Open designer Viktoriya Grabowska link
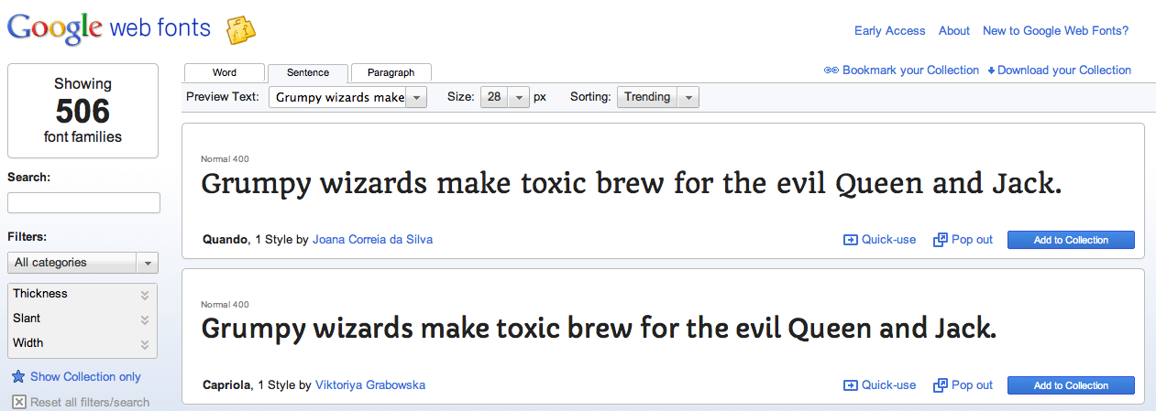 point(370,385)
